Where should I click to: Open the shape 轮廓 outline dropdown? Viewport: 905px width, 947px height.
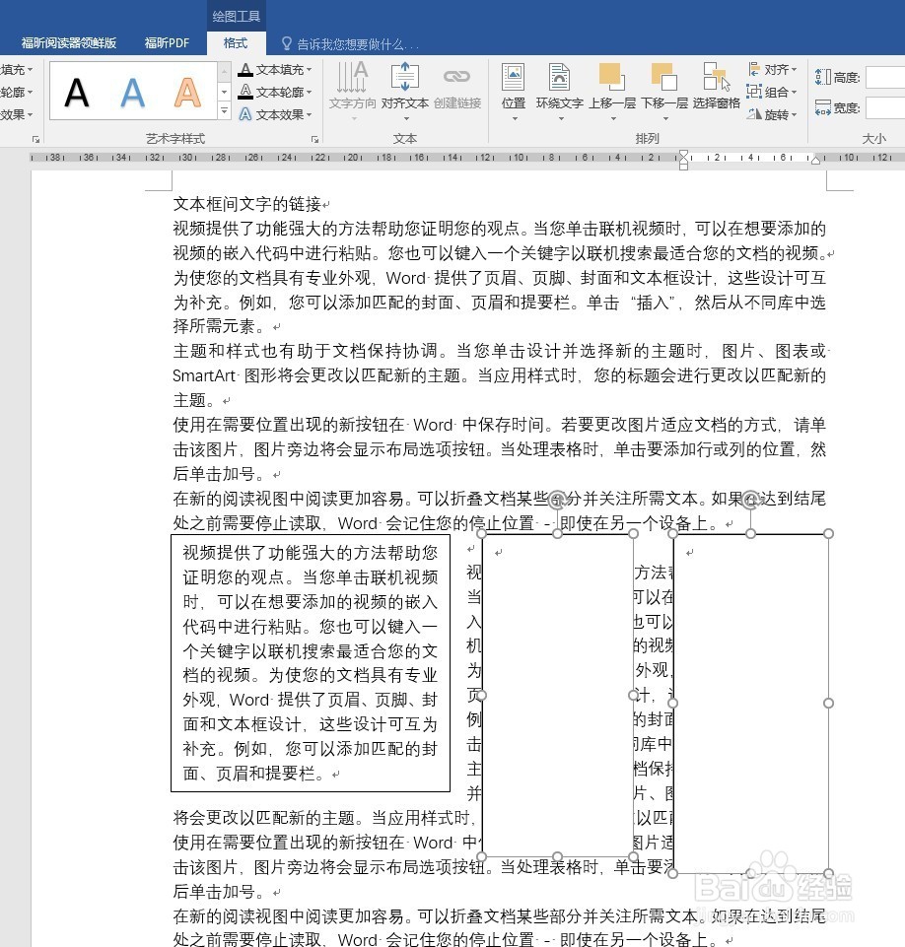(17, 92)
